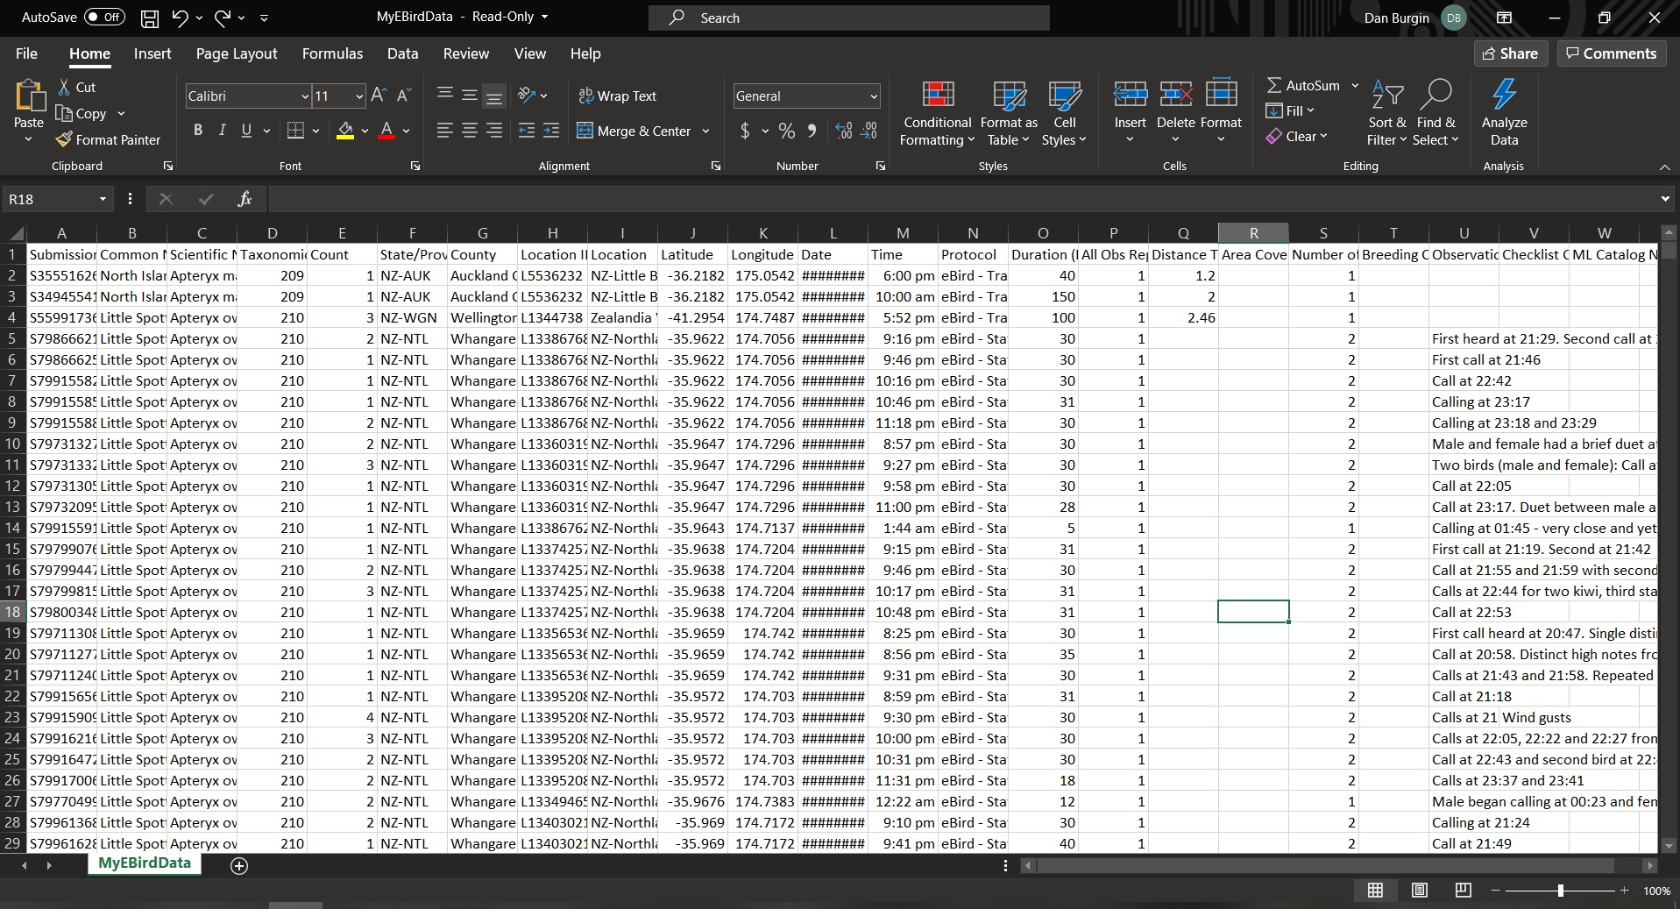Viewport: 1680px width, 909px height.
Task: Open Conditional Formatting menu
Action: point(937,114)
